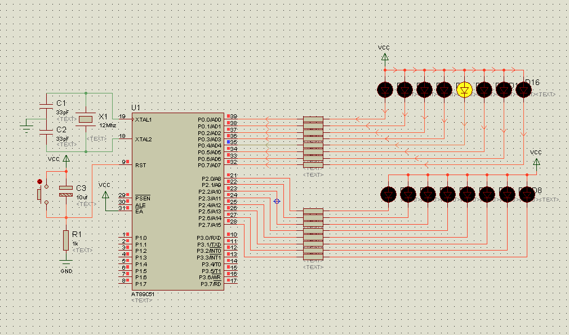Viewport: 569px width, 335px height.
Task: Select the R1 resistor symbol
Action: [66, 240]
